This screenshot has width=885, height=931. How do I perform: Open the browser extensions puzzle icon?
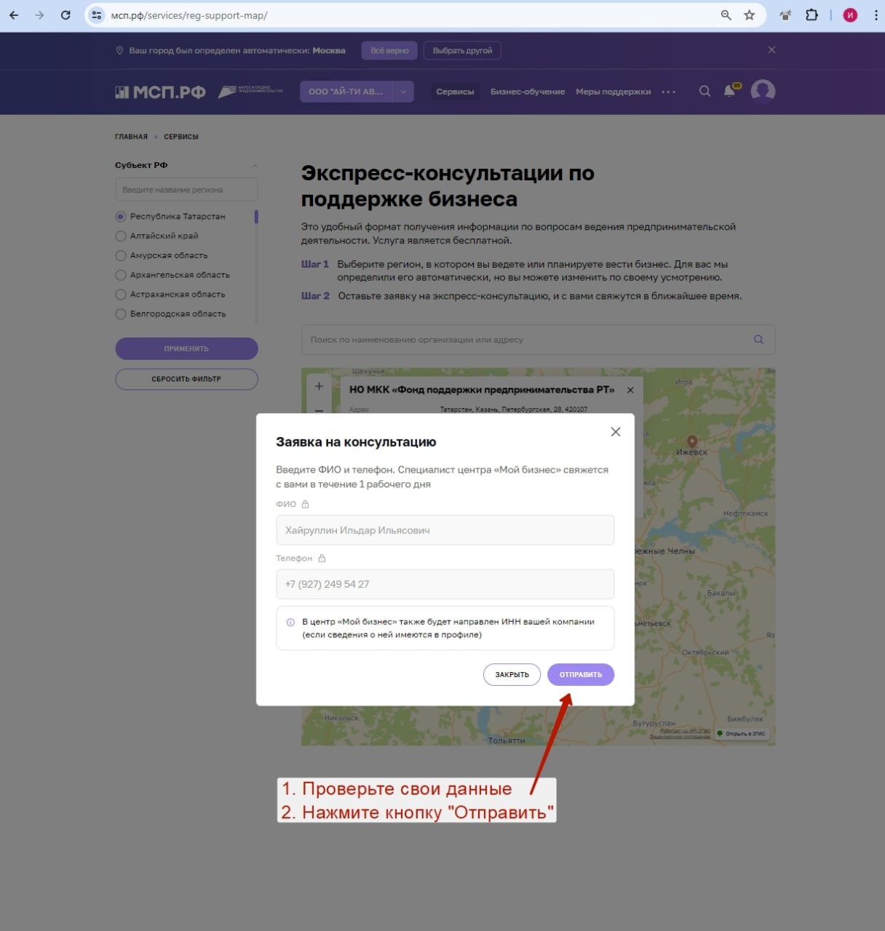811,15
